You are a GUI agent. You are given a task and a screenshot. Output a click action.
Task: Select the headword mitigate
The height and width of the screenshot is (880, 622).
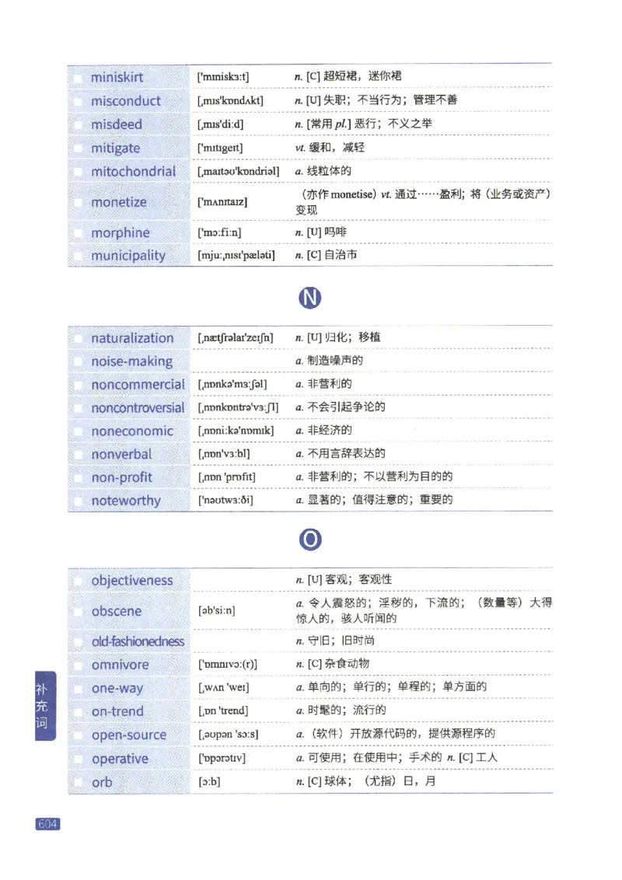(117, 147)
